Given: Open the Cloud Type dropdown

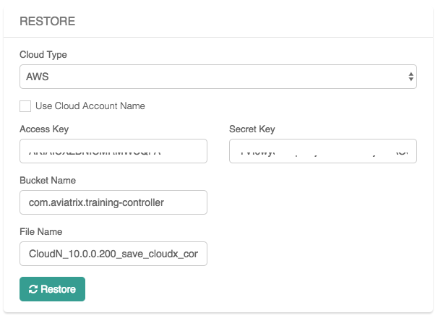Looking at the screenshot, I should (217, 76).
